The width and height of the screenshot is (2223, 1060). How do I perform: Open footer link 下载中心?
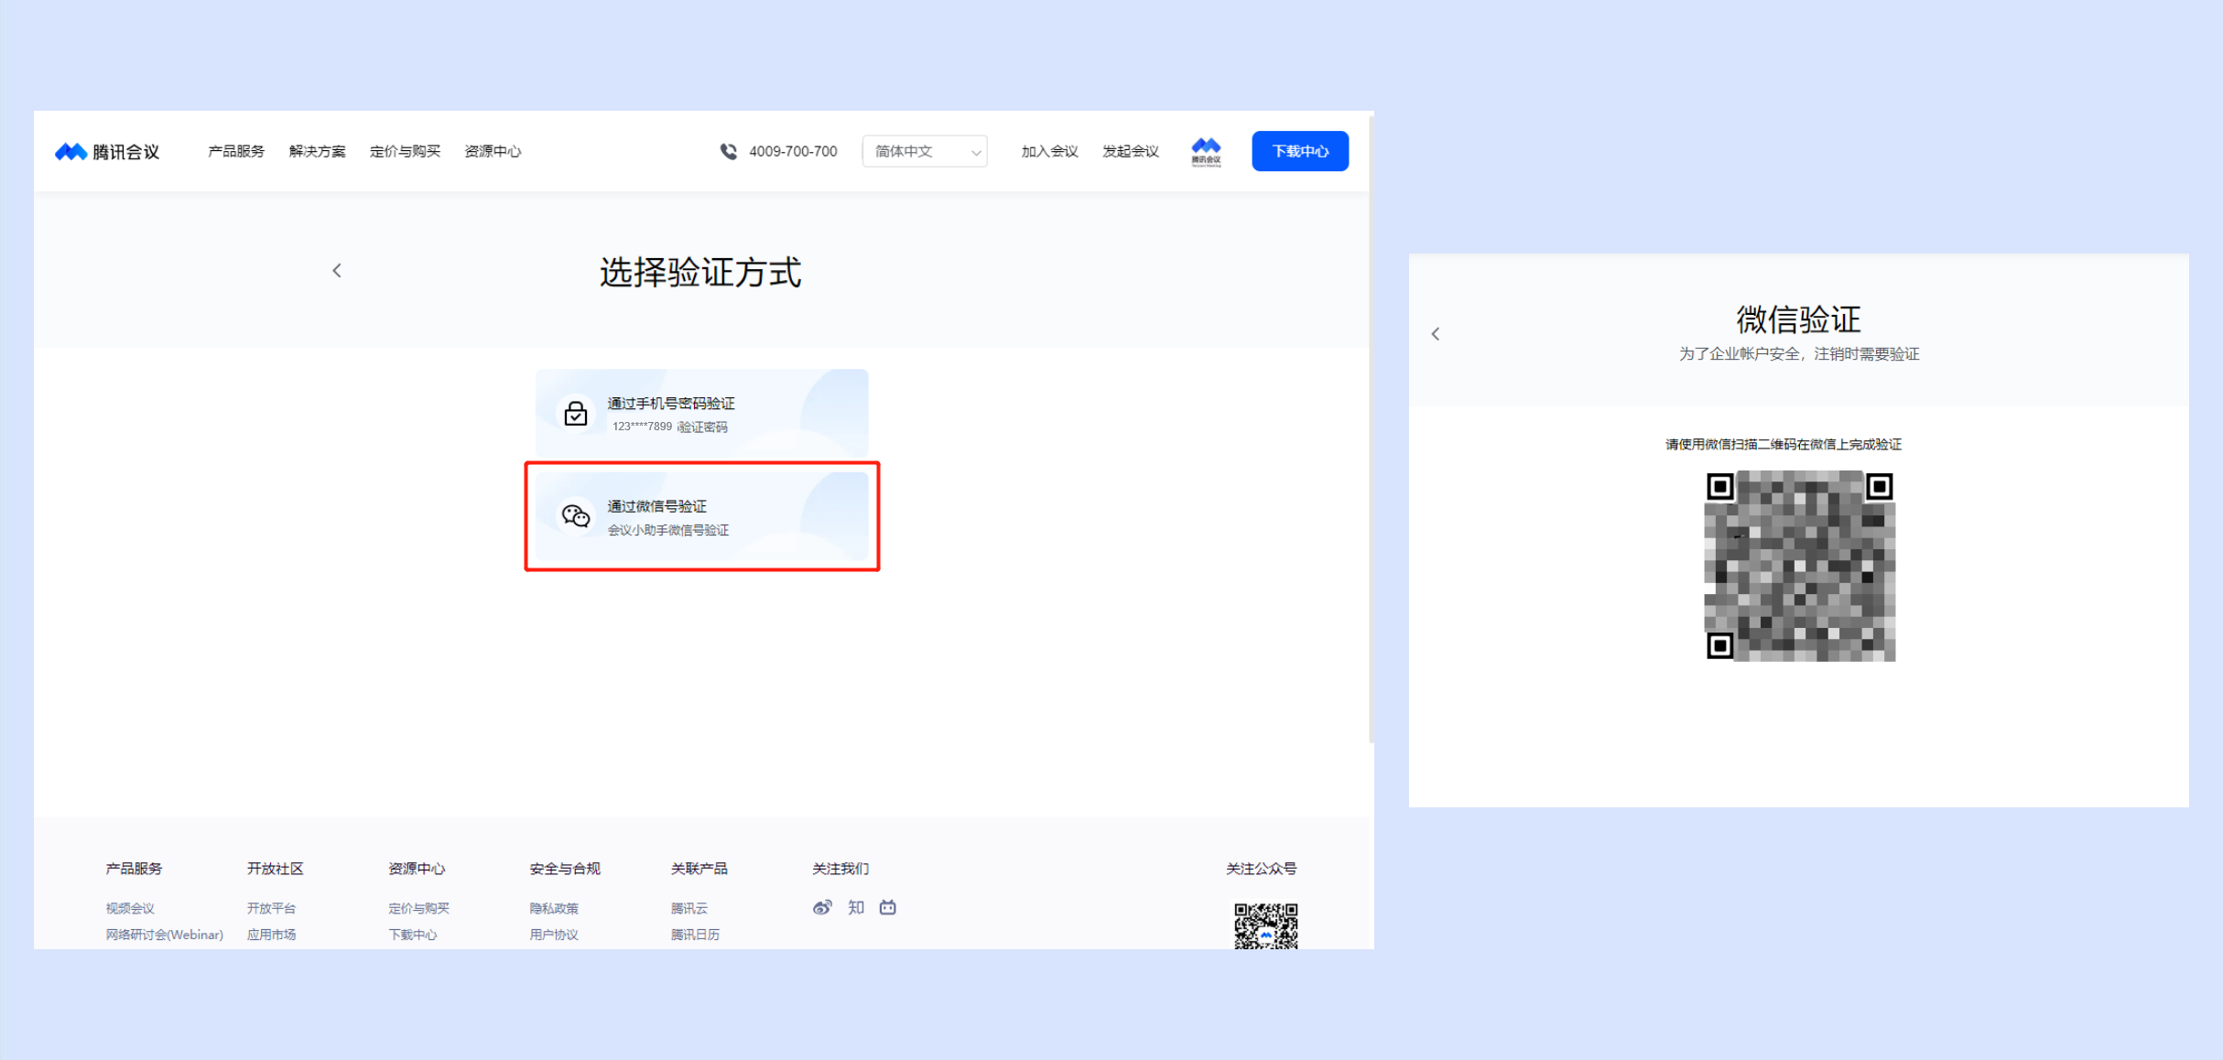coord(413,935)
